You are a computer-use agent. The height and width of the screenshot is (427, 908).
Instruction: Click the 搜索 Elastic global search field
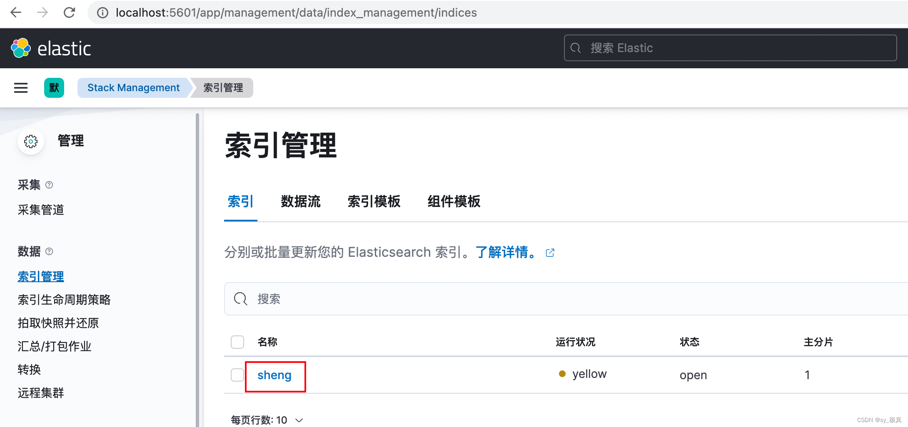730,48
